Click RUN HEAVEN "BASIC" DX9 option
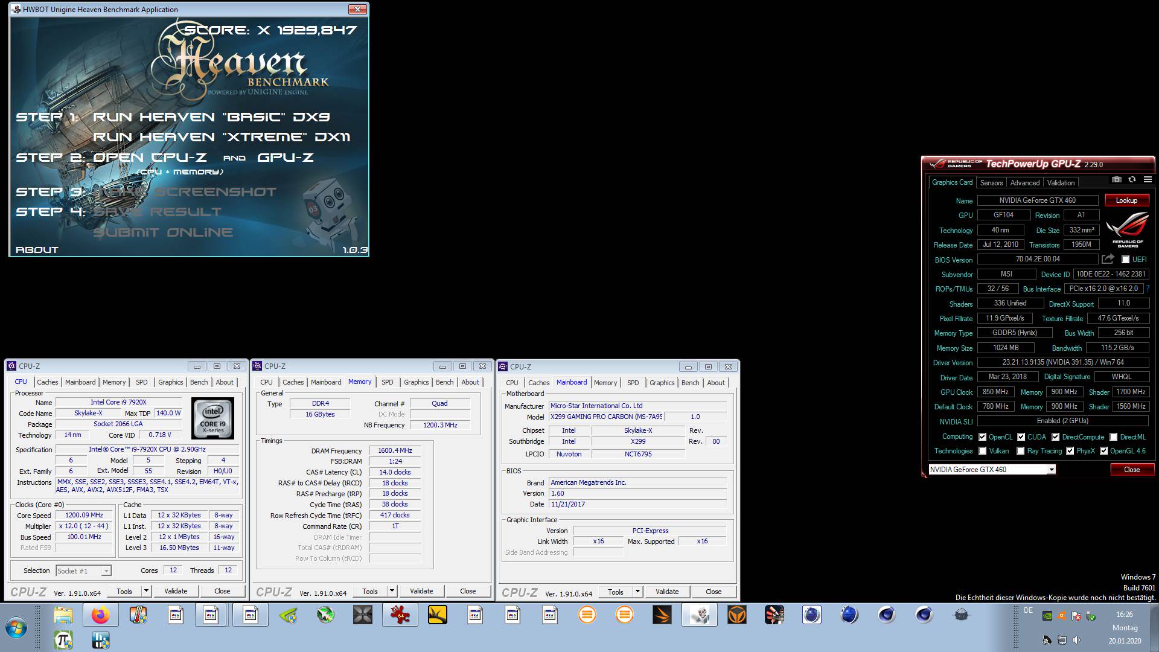This screenshot has height=652, width=1159. point(211,117)
